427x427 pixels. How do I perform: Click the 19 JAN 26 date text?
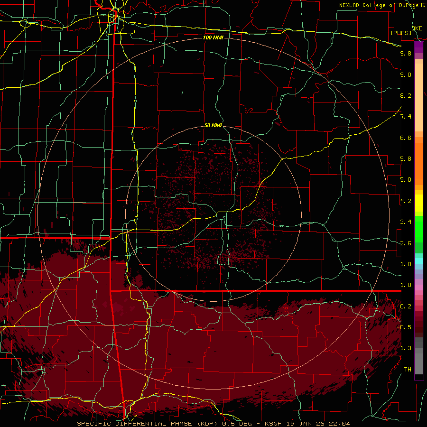pyautogui.click(x=306, y=424)
